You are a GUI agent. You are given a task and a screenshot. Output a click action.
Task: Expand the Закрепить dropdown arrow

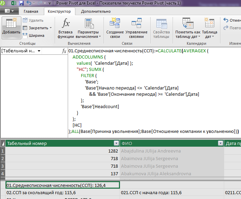coord(51,28)
